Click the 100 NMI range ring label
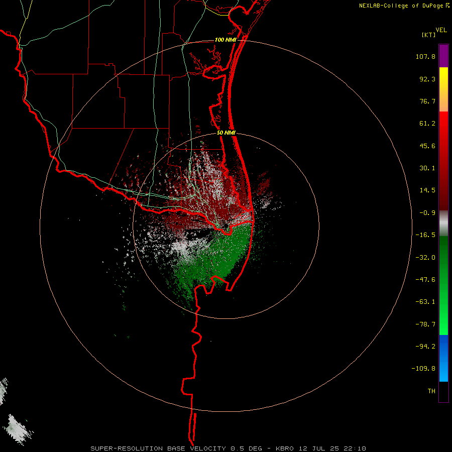This screenshot has width=452, height=452. [225, 40]
